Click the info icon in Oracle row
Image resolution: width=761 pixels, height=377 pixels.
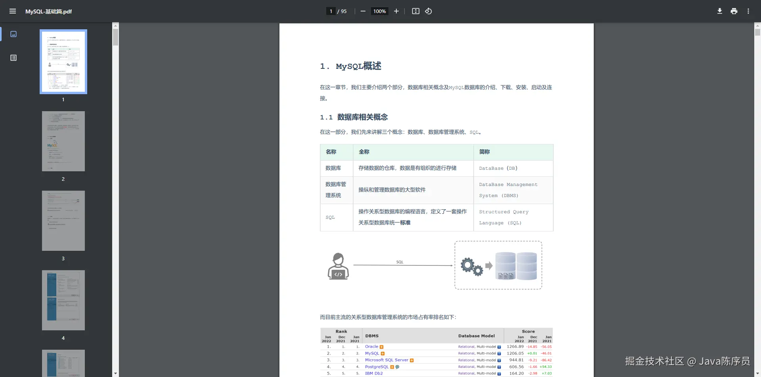499,347
